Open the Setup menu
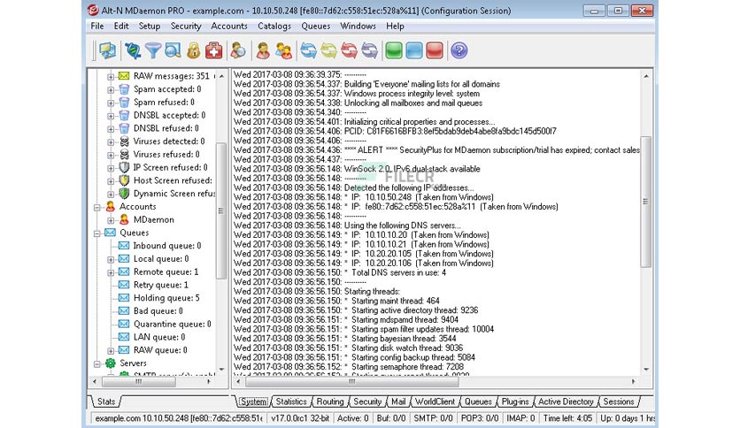740x428 pixels. click(x=150, y=26)
